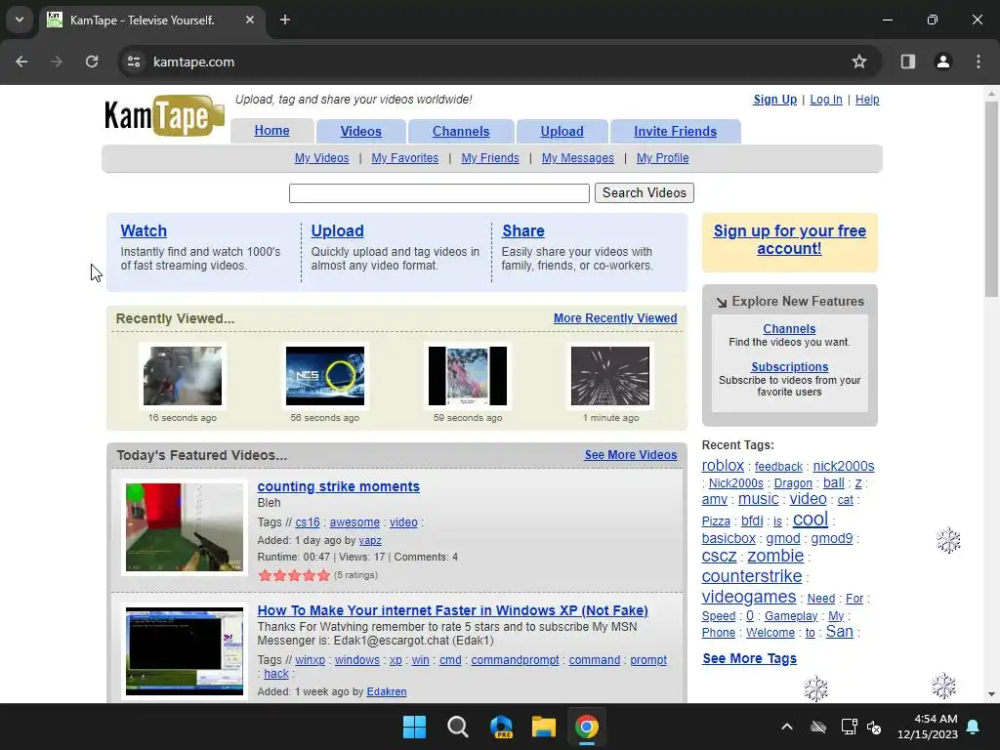
Task: Click the site information icon in the address bar
Action: (x=134, y=62)
